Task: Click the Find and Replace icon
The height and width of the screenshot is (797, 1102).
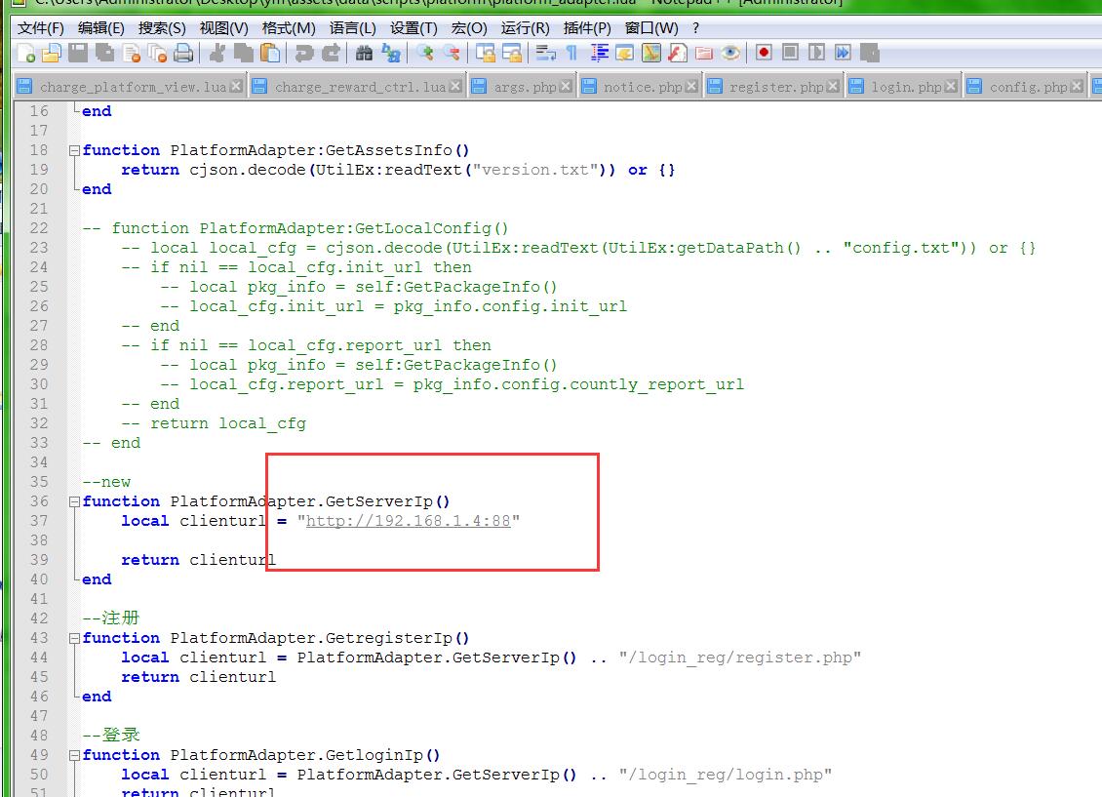Action: (391, 53)
